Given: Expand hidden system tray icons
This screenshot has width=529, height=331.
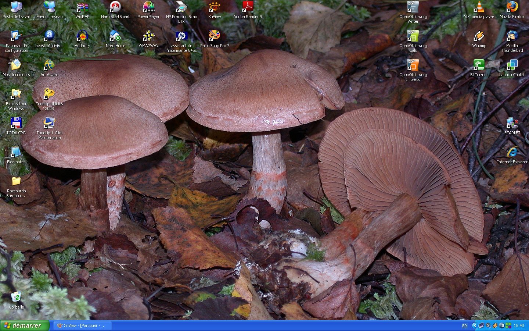Looking at the screenshot, I should 474,325.
